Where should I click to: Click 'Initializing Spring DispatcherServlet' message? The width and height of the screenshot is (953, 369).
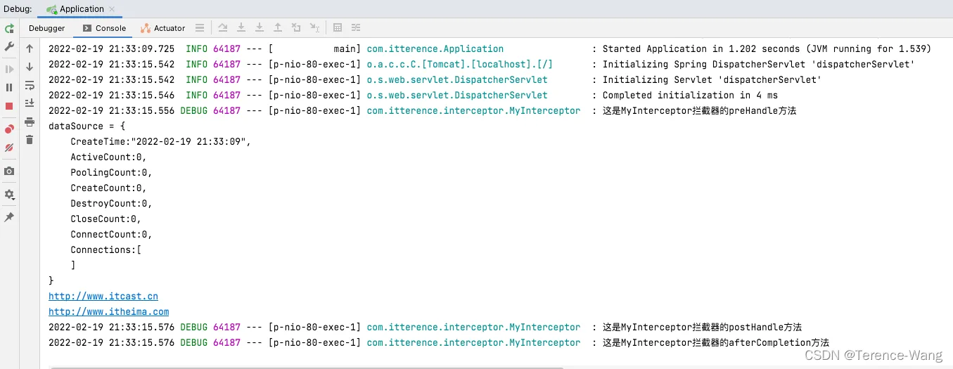click(759, 65)
